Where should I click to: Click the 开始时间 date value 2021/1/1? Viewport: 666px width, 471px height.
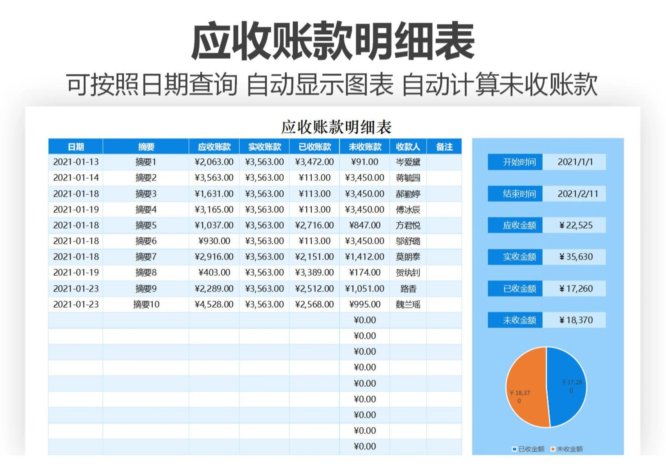(x=575, y=162)
